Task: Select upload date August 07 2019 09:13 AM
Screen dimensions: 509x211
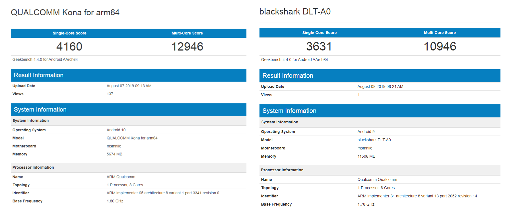Action: point(129,86)
